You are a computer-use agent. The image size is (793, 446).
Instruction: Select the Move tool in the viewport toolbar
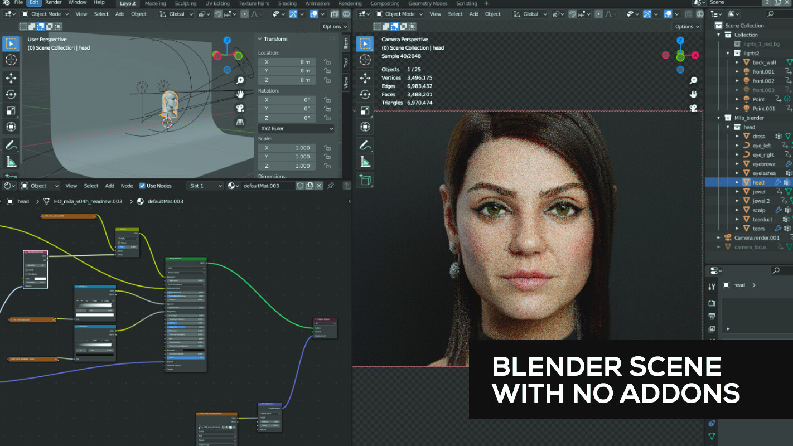(11, 78)
